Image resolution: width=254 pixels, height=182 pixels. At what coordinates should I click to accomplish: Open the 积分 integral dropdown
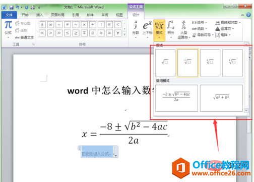pyautogui.click(x=171, y=29)
